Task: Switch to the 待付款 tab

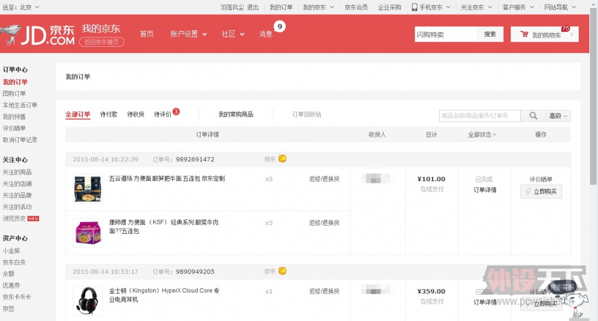Action: (x=109, y=114)
